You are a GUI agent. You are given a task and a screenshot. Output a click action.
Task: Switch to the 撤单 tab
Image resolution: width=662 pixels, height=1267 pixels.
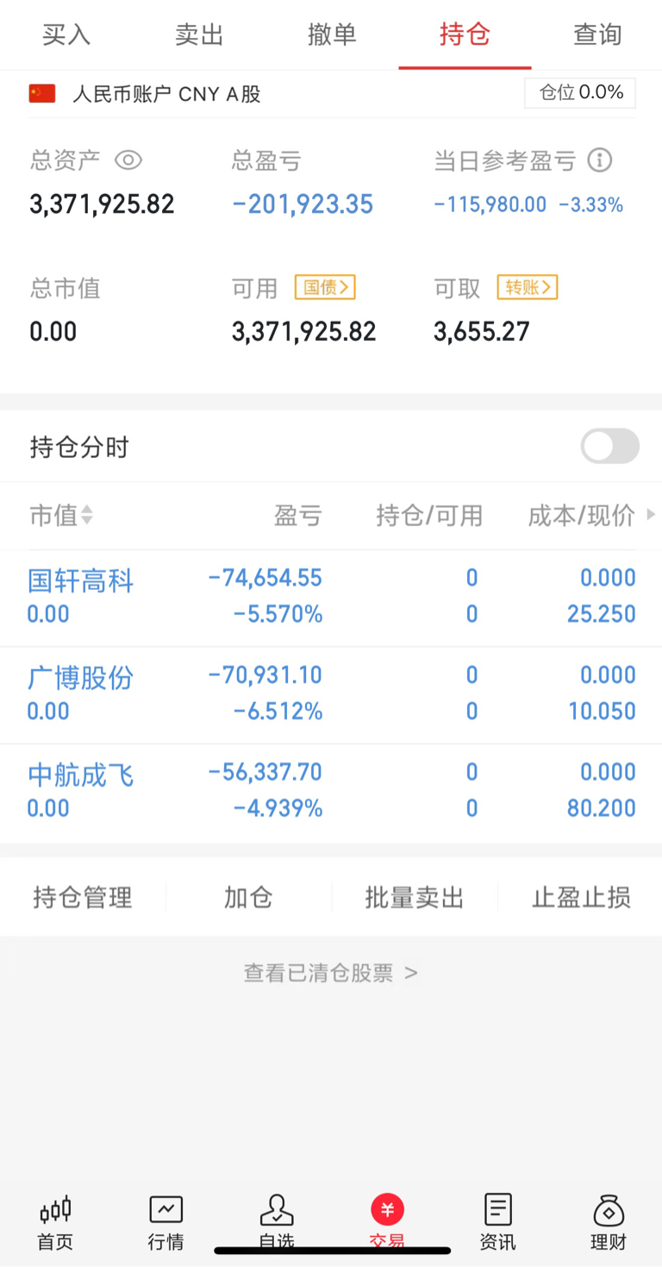click(332, 34)
